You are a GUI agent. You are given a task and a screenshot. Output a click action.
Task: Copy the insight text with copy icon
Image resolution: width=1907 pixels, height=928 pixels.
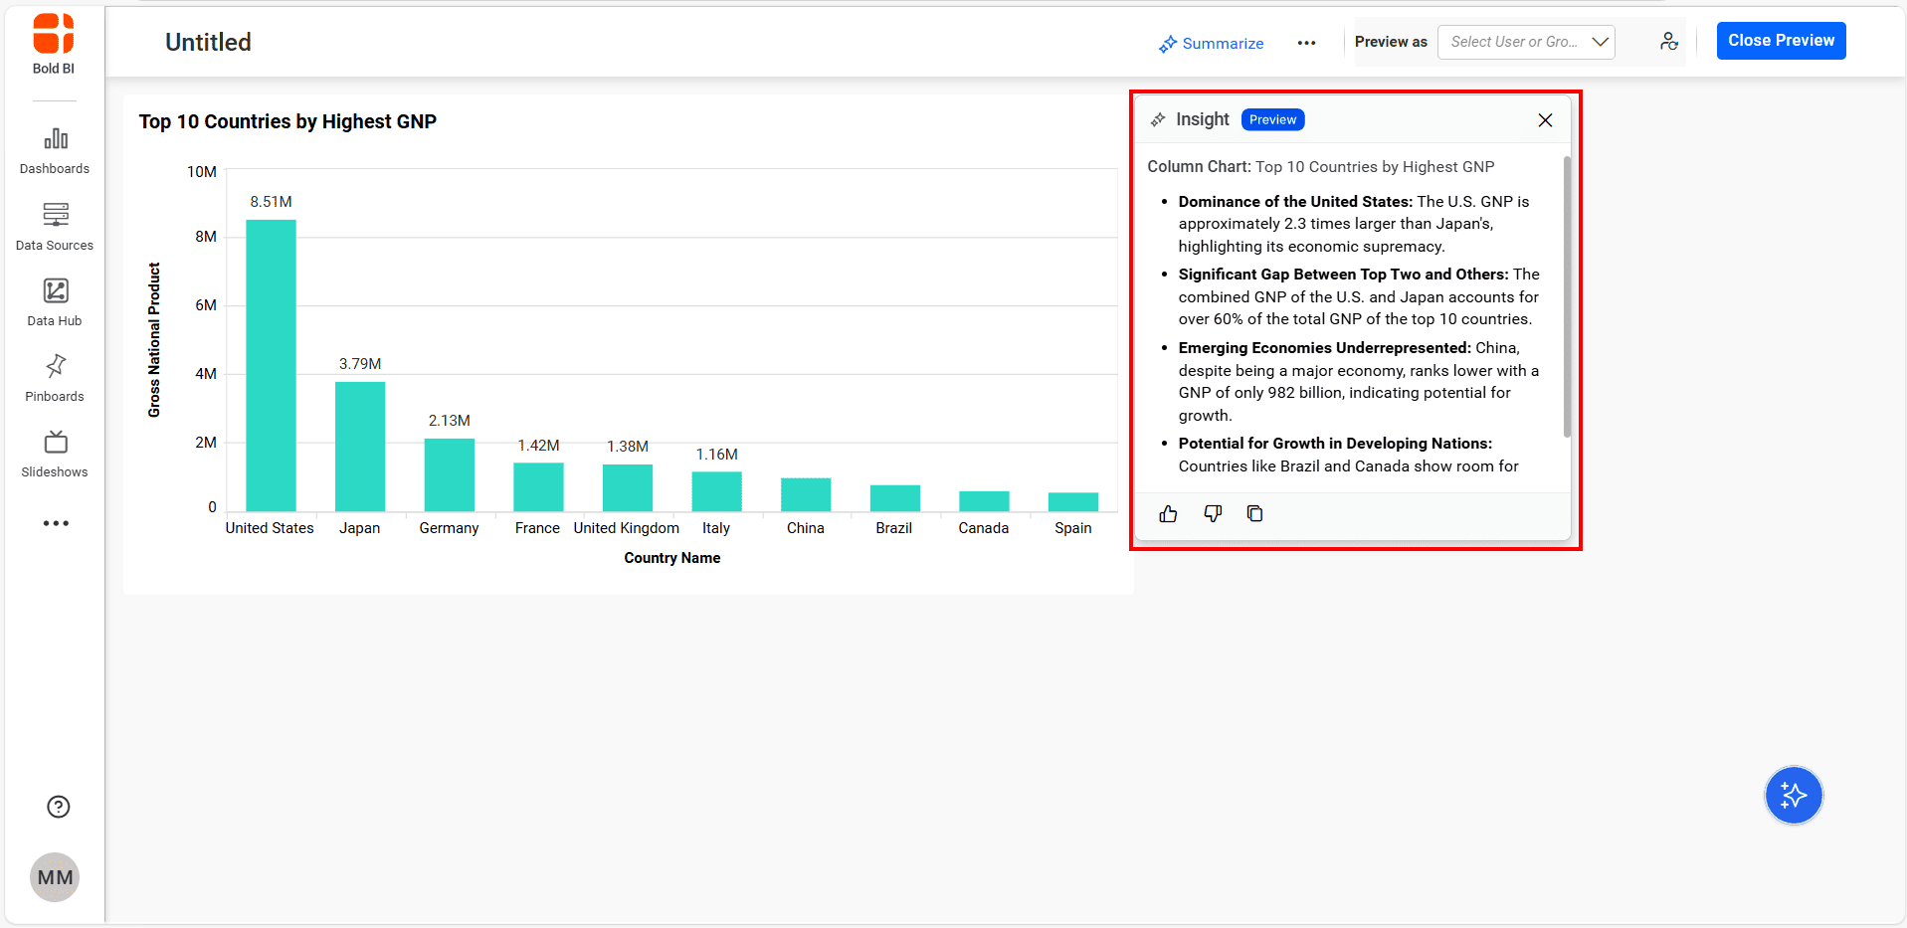coord(1254,514)
